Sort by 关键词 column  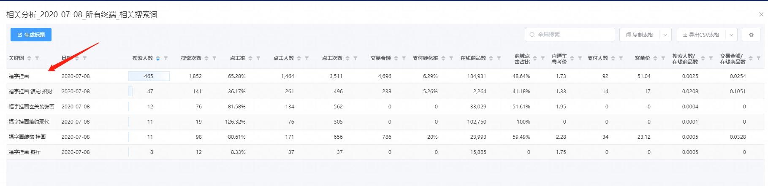(29, 58)
